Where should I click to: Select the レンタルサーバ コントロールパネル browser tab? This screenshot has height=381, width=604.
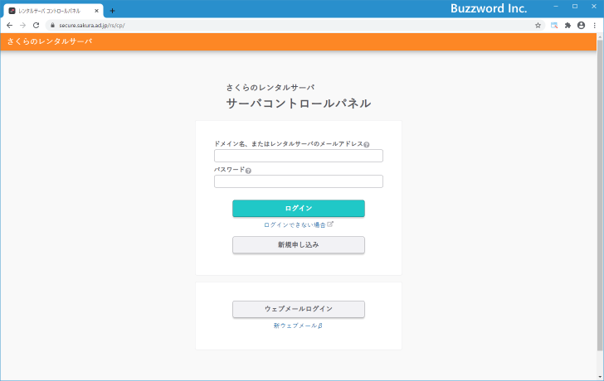[53, 11]
